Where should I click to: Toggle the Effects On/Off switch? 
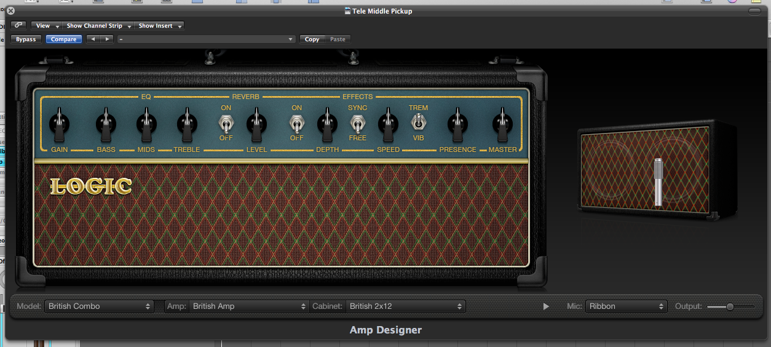[x=296, y=123]
